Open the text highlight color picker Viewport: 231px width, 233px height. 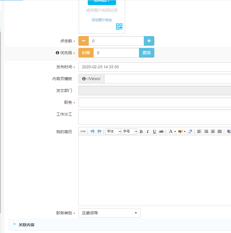point(181,131)
